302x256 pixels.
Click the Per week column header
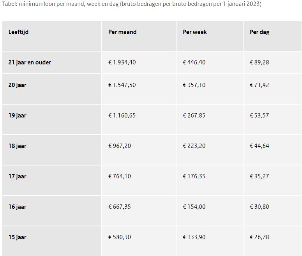(x=195, y=32)
